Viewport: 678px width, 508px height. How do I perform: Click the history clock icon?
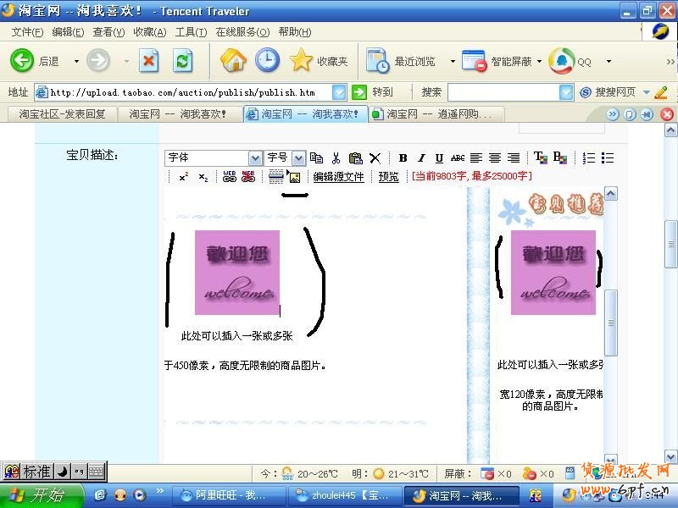tap(267, 60)
